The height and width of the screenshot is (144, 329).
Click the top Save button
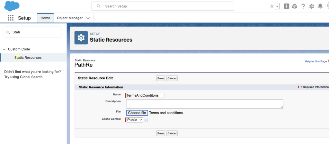[x=161, y=78]
